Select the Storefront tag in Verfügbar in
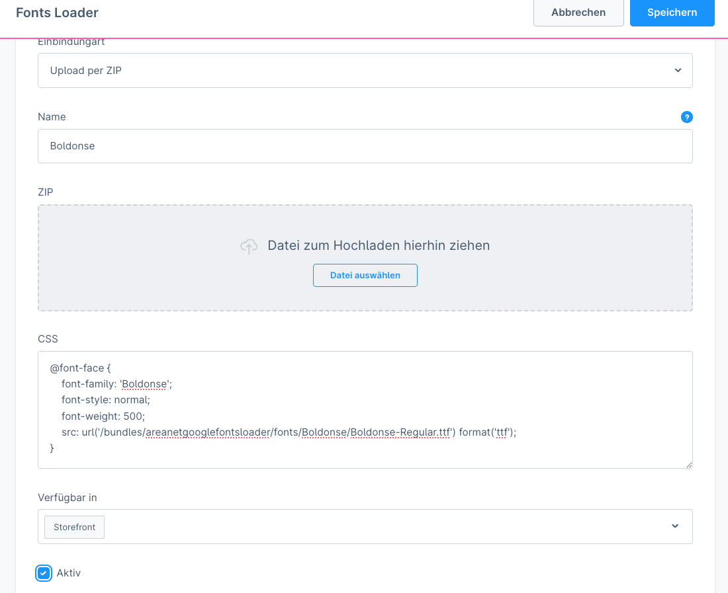This screenshot has width=728, height=593. pos(74,527)
